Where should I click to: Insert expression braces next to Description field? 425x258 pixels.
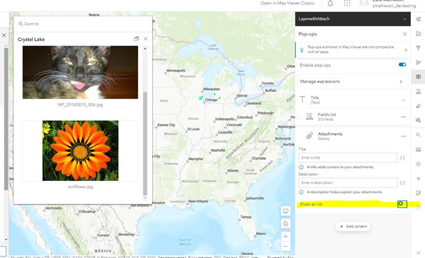pyautogui.click(x=402, y=183)
